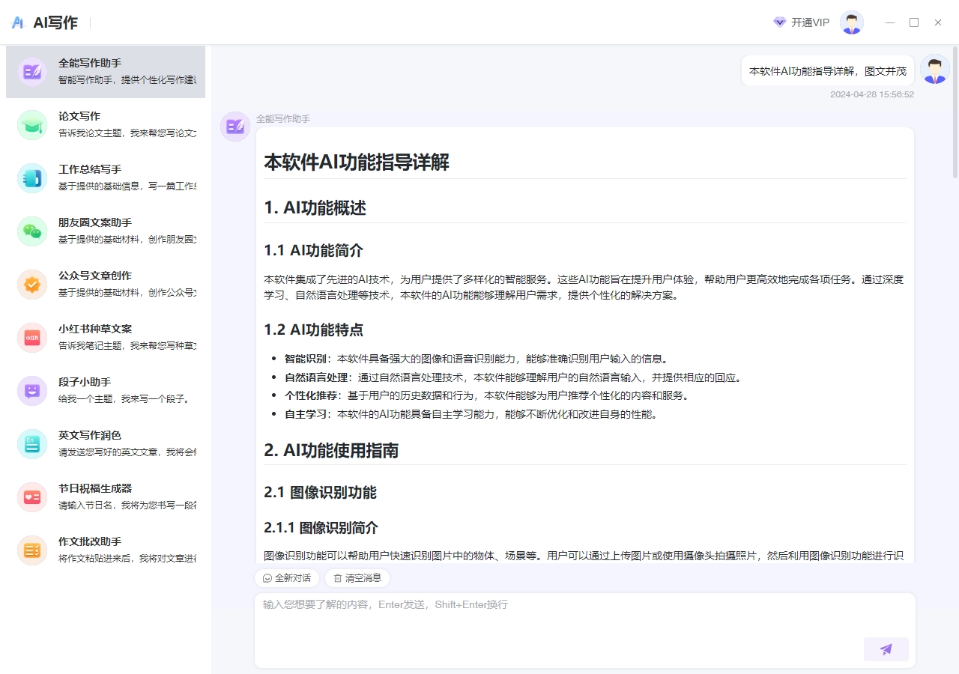Select the 作文批改助手 orange list icon
This screenshot has height=674, width=959.
(32, 550)
